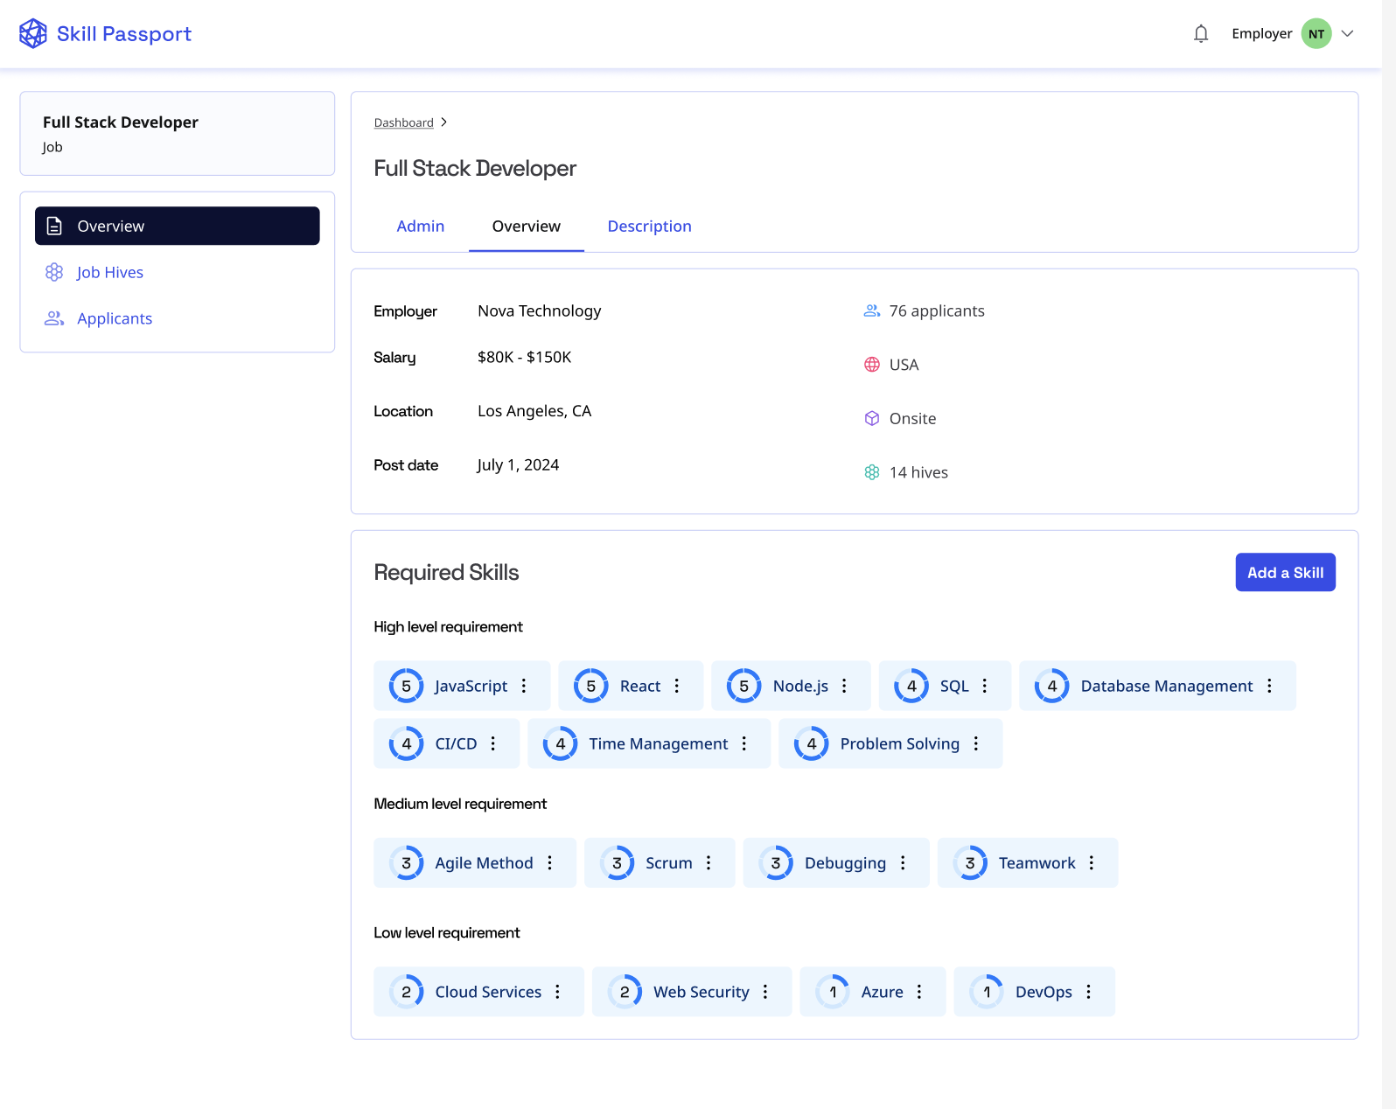
Task: Click the Node.js level 5 progress ring
Action: [x=743, y=686]
